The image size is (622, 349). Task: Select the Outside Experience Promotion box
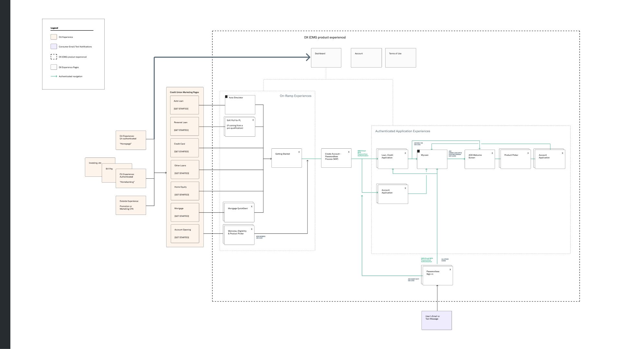pos(131,205)
